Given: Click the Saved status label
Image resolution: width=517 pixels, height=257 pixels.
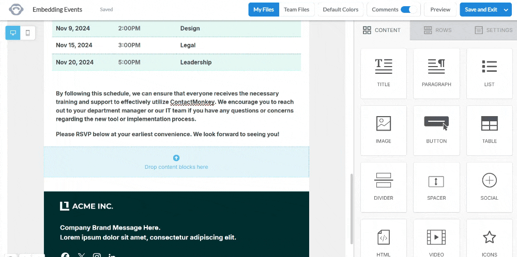Looking at the screenshot, I should (106, 9).
